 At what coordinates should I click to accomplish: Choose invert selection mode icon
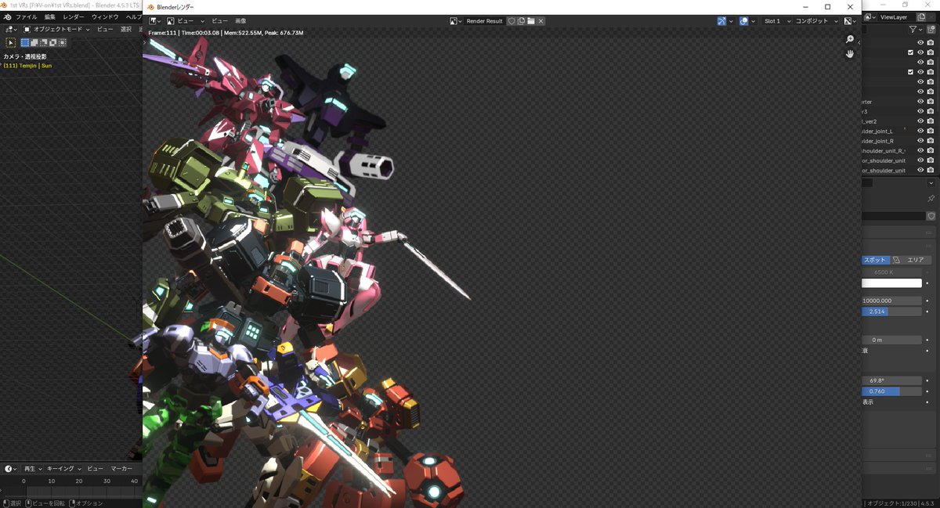[x=53, y=42]
